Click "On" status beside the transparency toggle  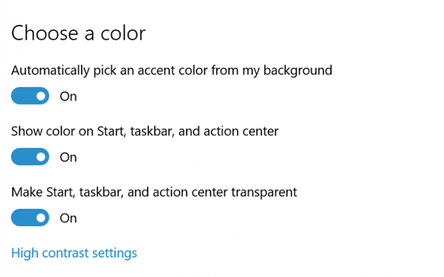point(68,218)
